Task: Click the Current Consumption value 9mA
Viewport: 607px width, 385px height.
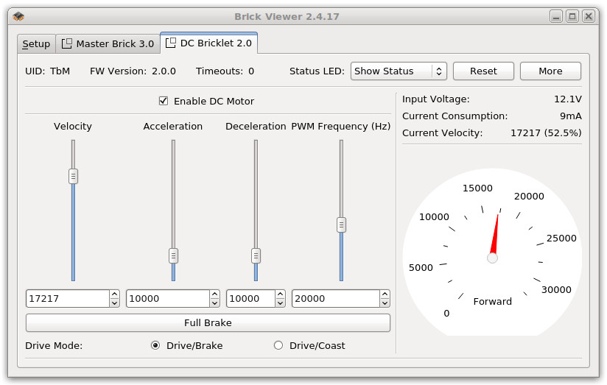Action: [x=571, y=116]
